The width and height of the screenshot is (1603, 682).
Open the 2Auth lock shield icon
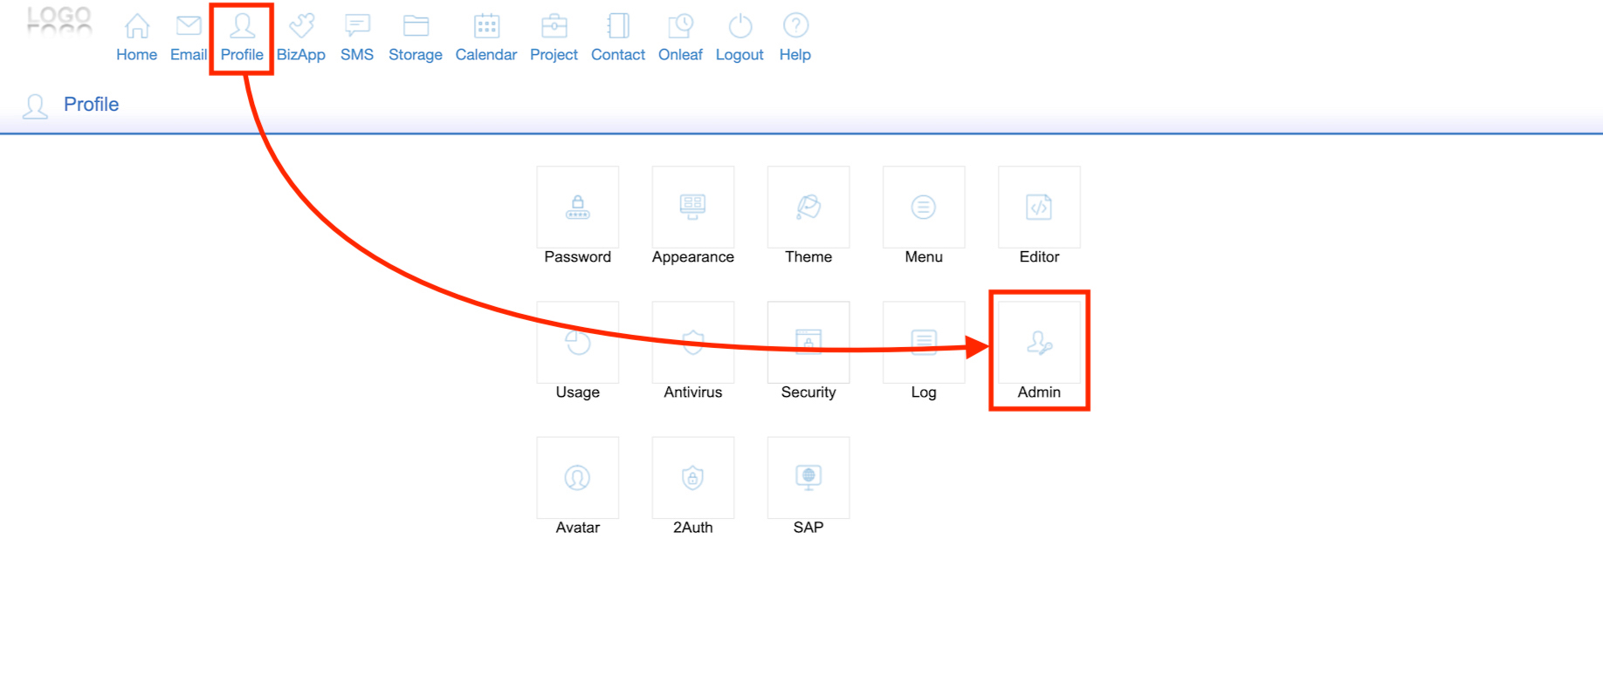(x=692, y=478)
